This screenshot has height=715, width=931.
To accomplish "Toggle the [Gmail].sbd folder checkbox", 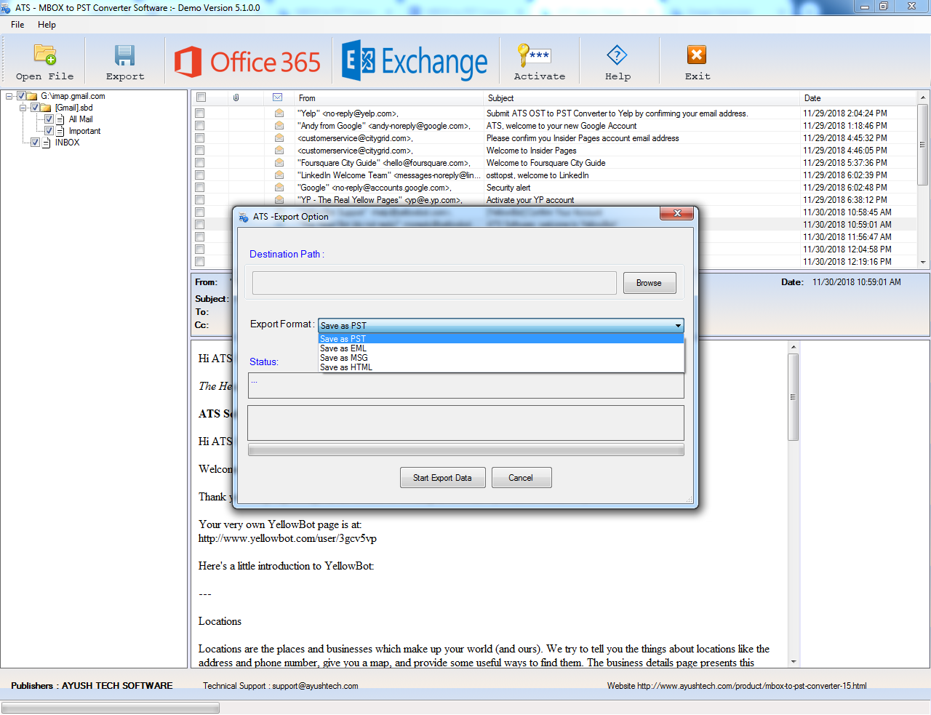I will (35, 108).
